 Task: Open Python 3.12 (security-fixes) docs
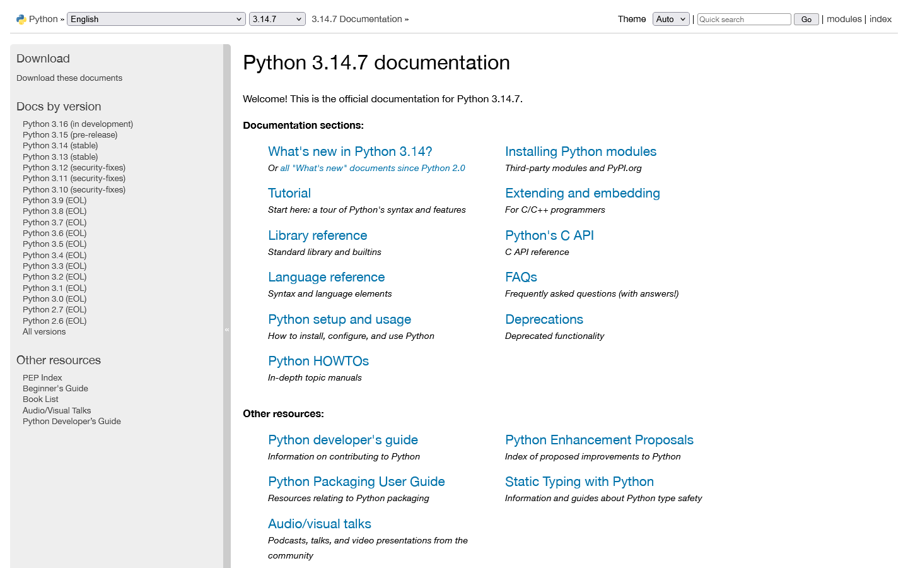click(74, 167)
